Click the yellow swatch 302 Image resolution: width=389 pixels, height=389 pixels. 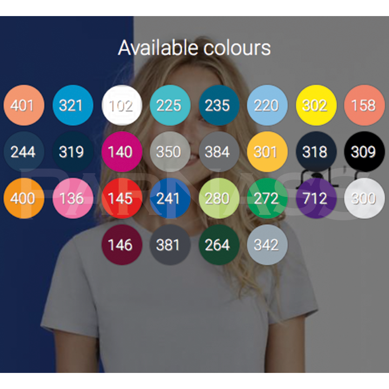pyautogui.click(x=316, y=105)
